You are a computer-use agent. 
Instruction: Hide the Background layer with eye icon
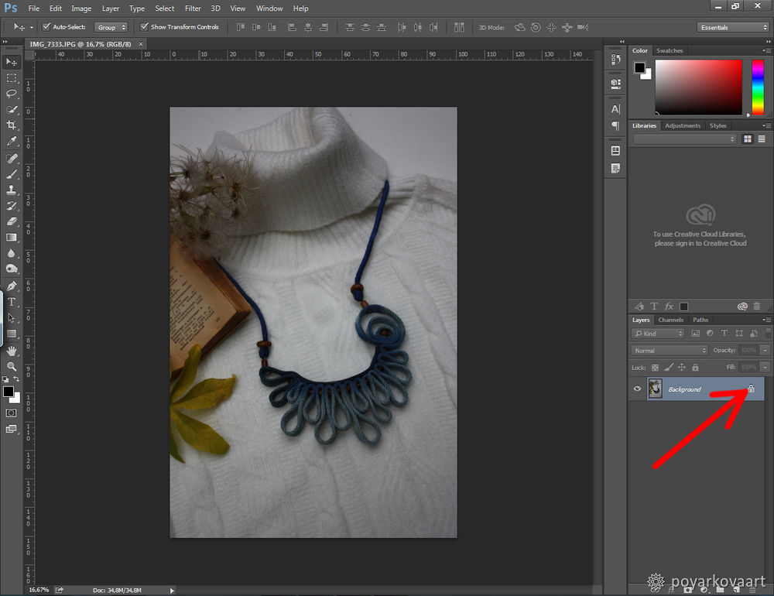[638, 389]
